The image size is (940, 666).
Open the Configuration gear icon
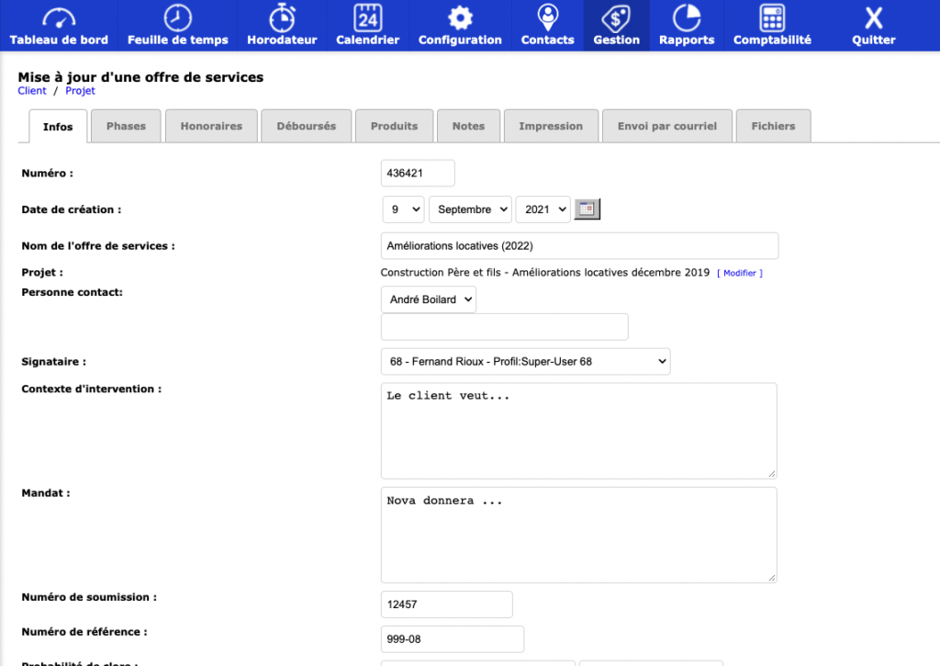(460, 18)
